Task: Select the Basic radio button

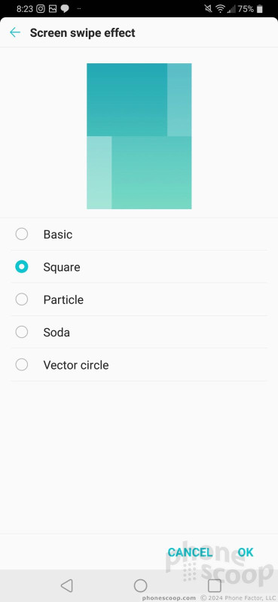Action: (x=22, y=234)
